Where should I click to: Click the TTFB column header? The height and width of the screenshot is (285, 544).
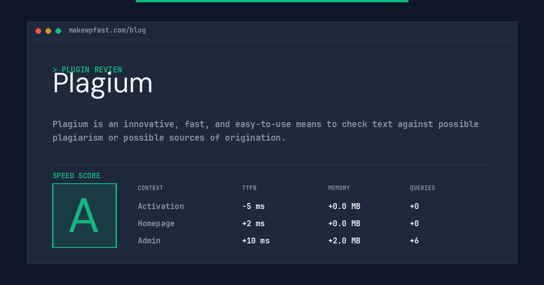pyautogui.click(x=249, y=188)
